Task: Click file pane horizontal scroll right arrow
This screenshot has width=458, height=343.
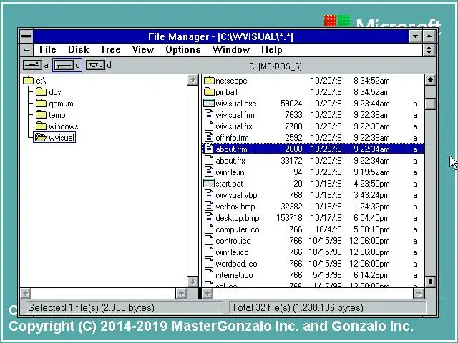Action: click(419, 293)
